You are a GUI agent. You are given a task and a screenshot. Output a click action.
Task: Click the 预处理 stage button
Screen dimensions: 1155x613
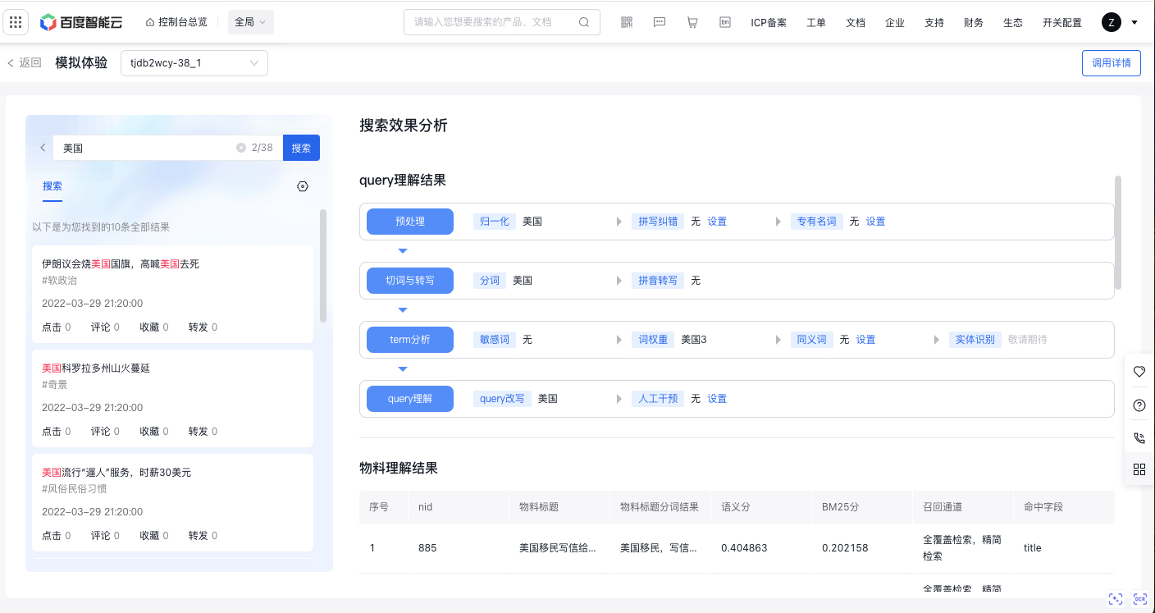pos(410,222)
